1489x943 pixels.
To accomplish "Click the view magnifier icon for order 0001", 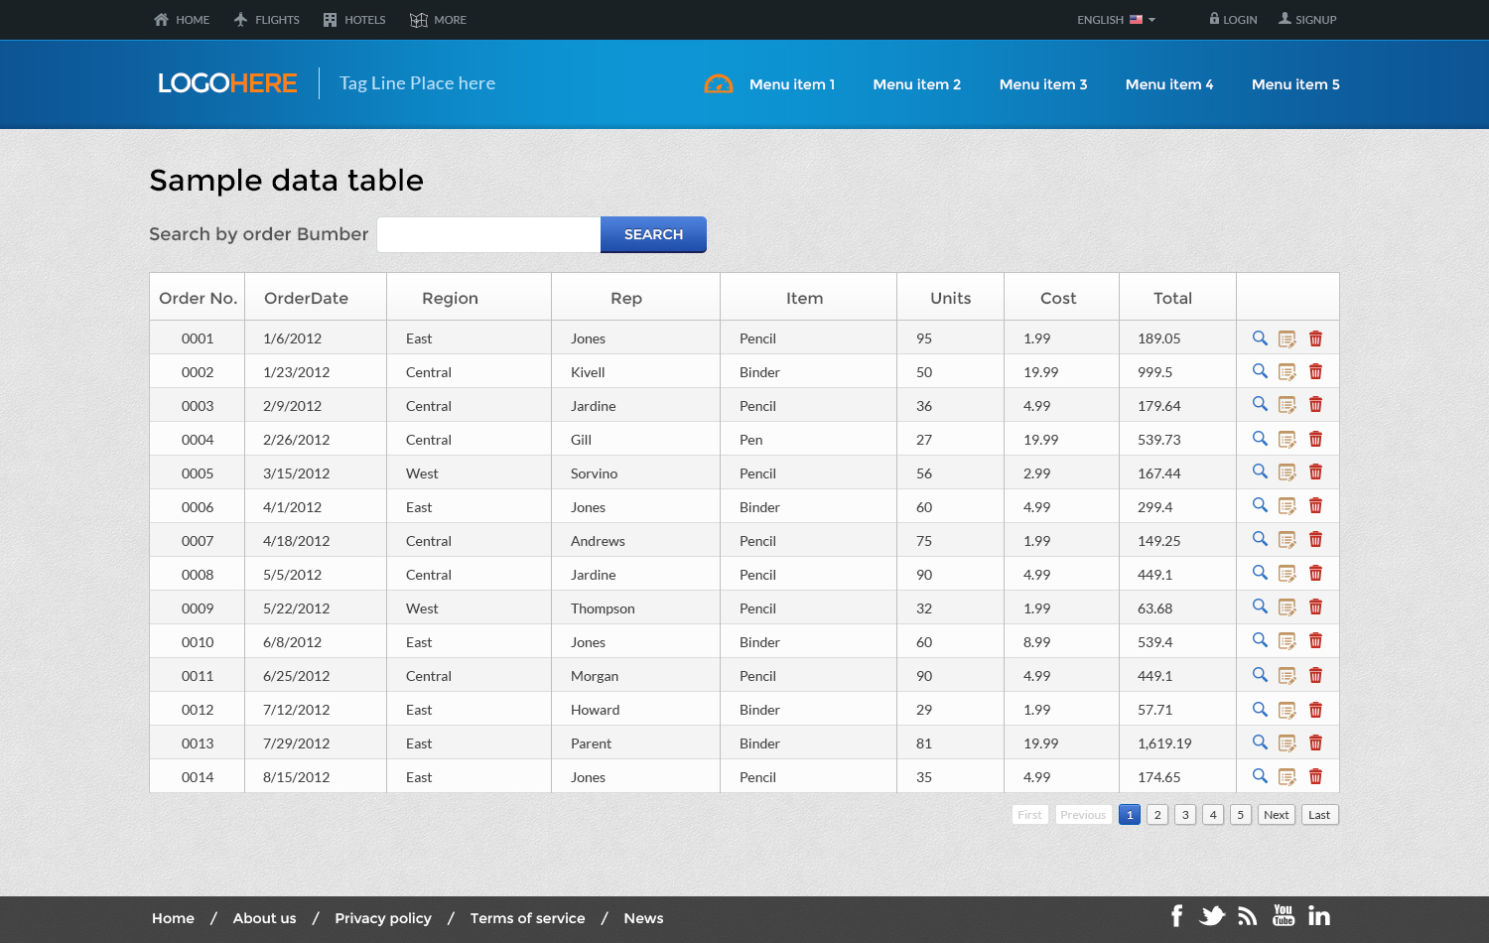I will (1260, 338).
